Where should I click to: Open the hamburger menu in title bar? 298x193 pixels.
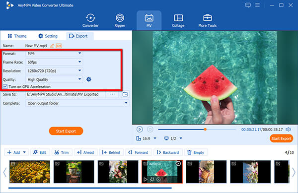coord(257,5)
